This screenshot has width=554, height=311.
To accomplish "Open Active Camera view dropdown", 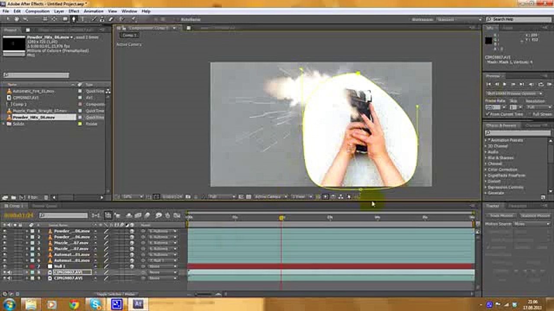I will [271, 197].
